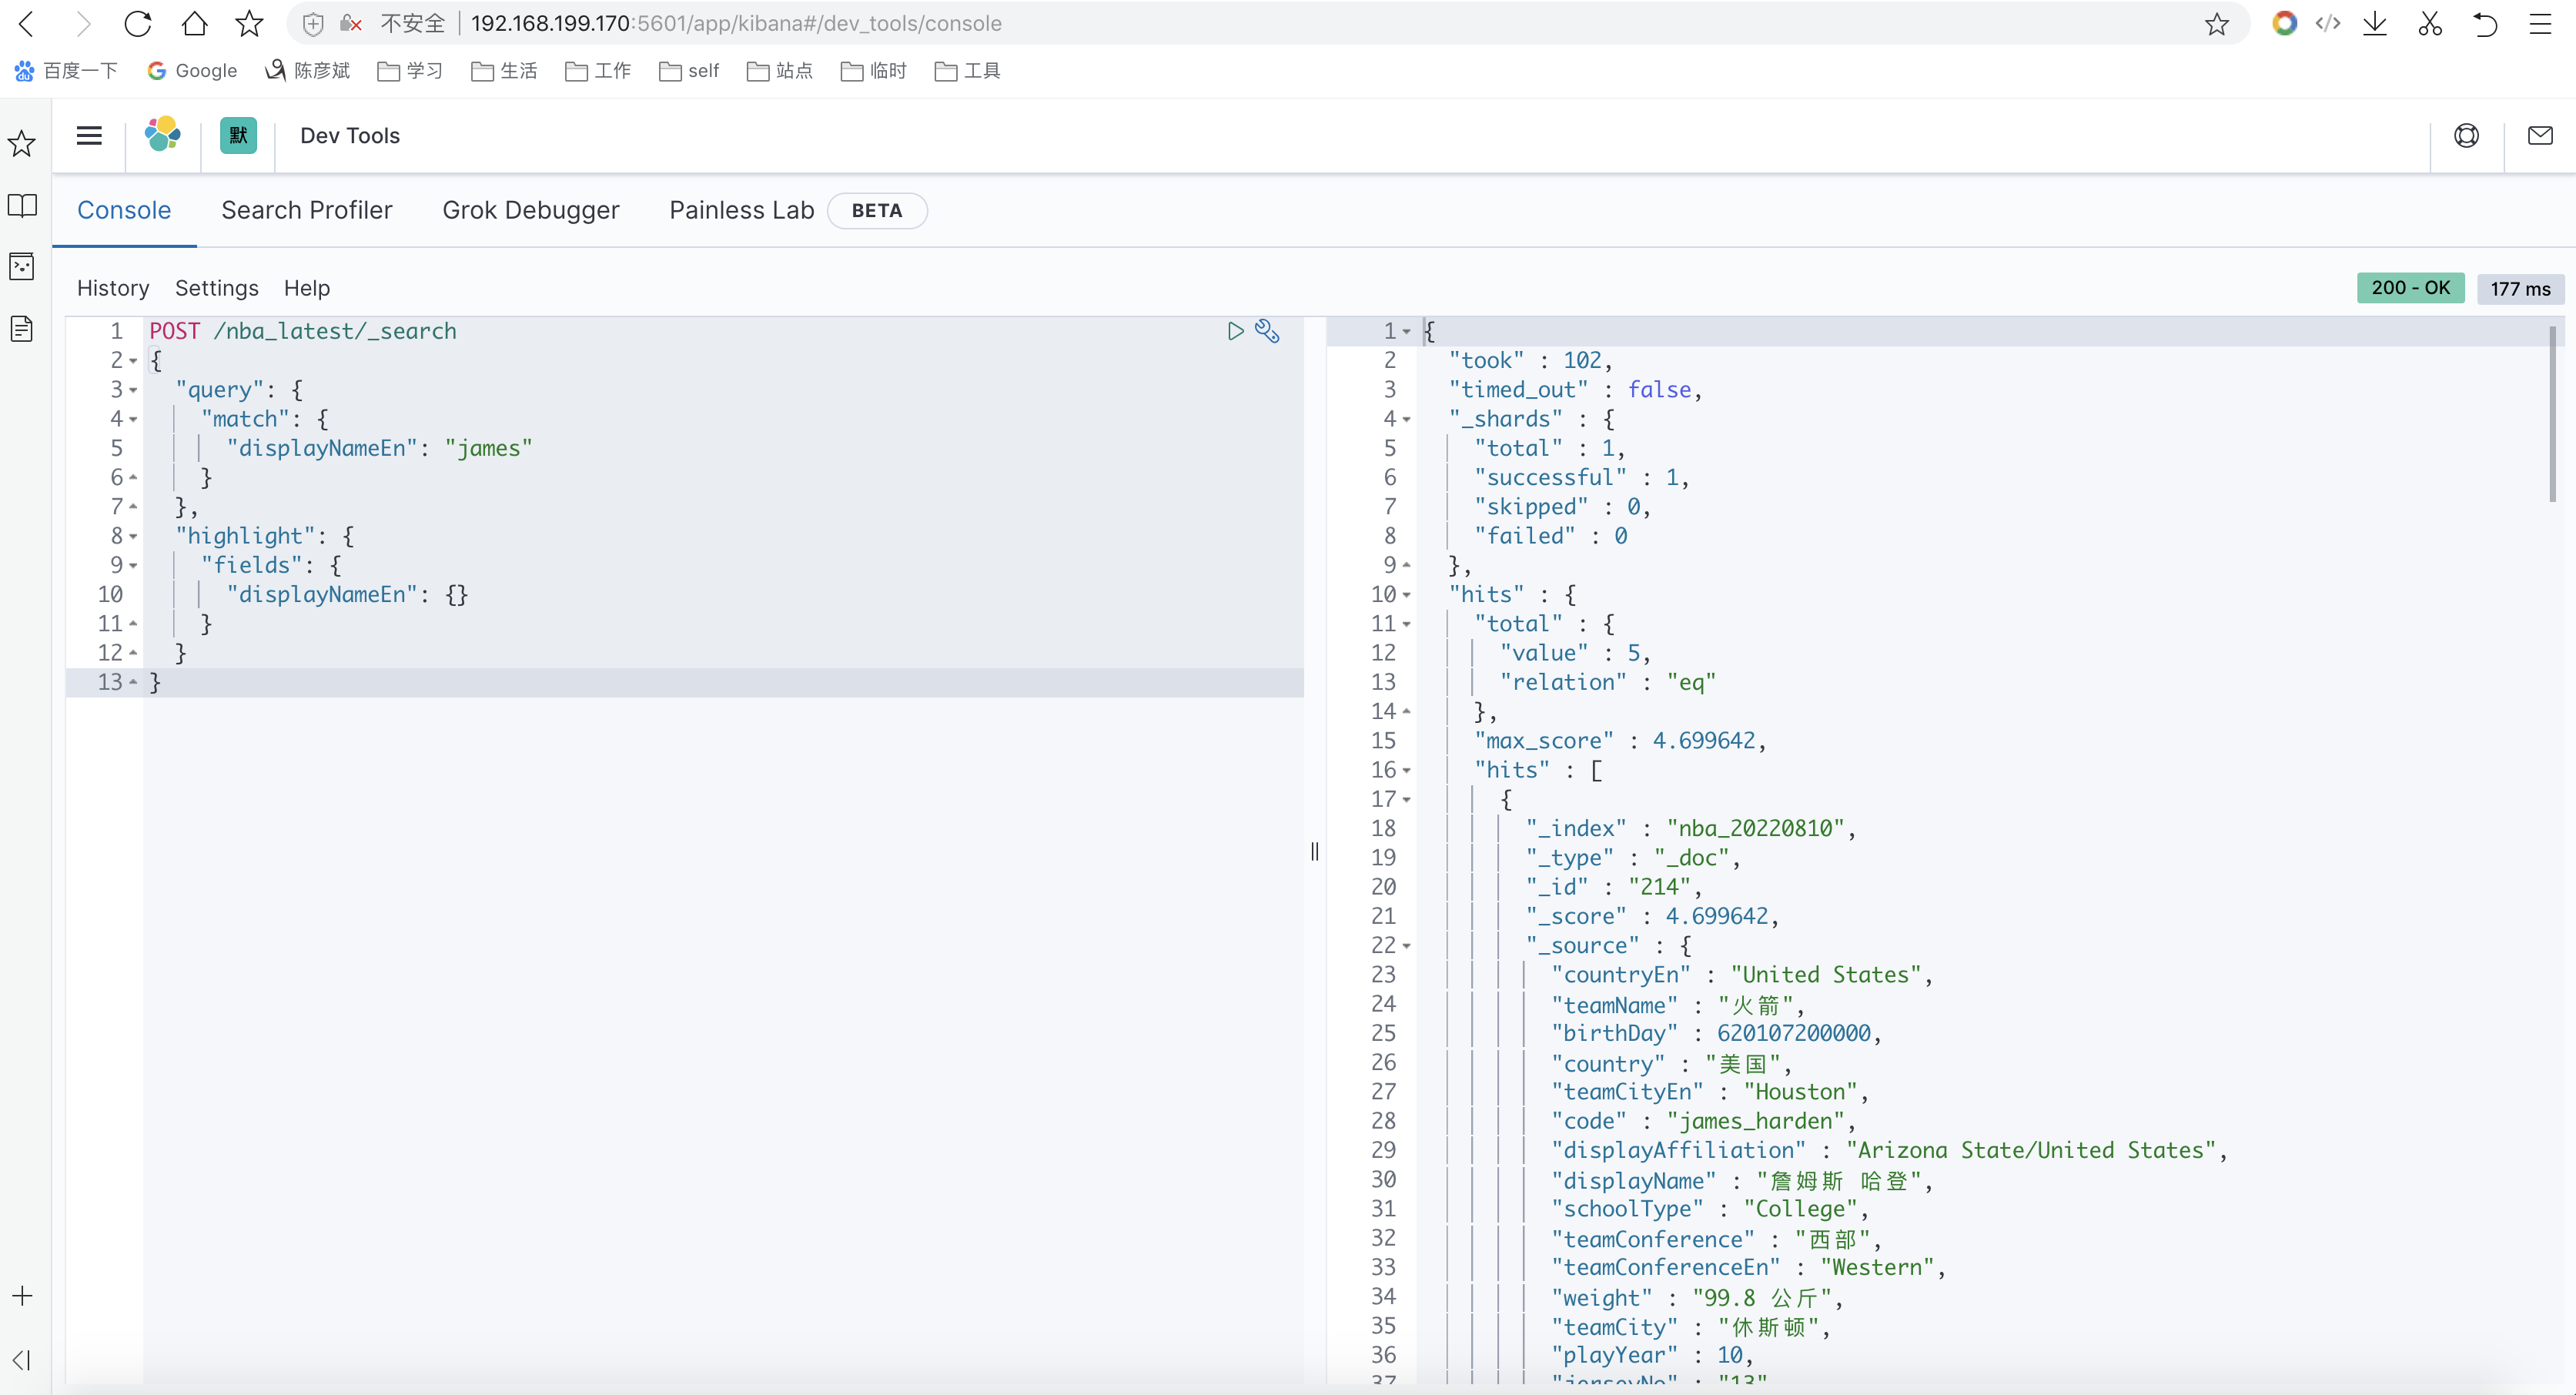Open the Settings panel
The height and width of the screenshot is (1395, 2576).
pos(215,287)
